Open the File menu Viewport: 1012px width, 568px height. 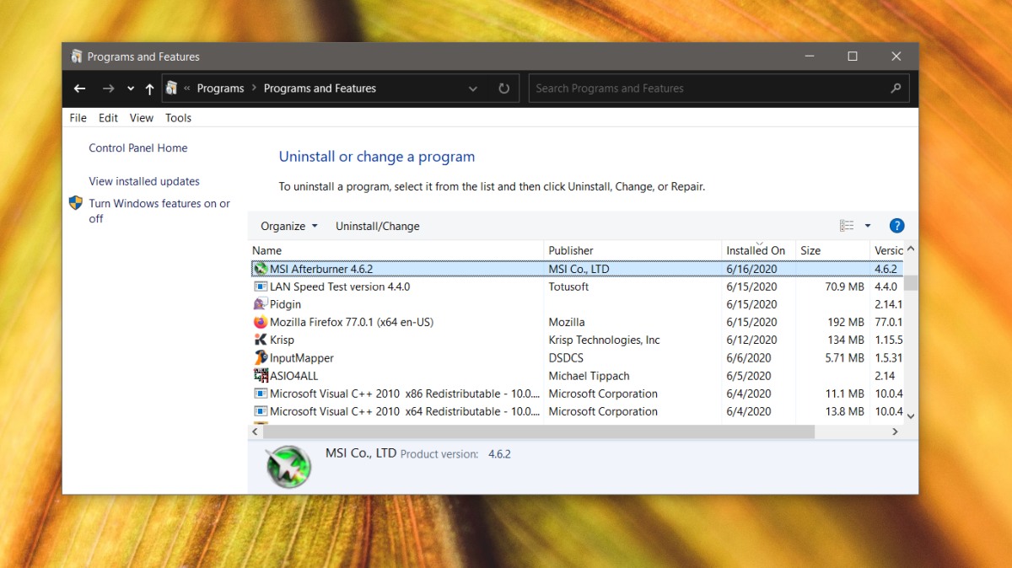78,118
